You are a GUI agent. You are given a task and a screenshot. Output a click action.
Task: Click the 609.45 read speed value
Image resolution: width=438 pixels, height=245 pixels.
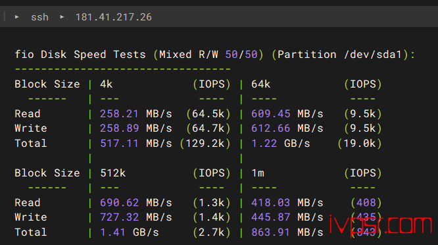pyautogui.click(x=271, y=114)
